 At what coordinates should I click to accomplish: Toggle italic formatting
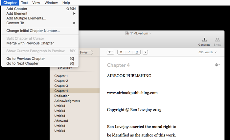point(129,52)
